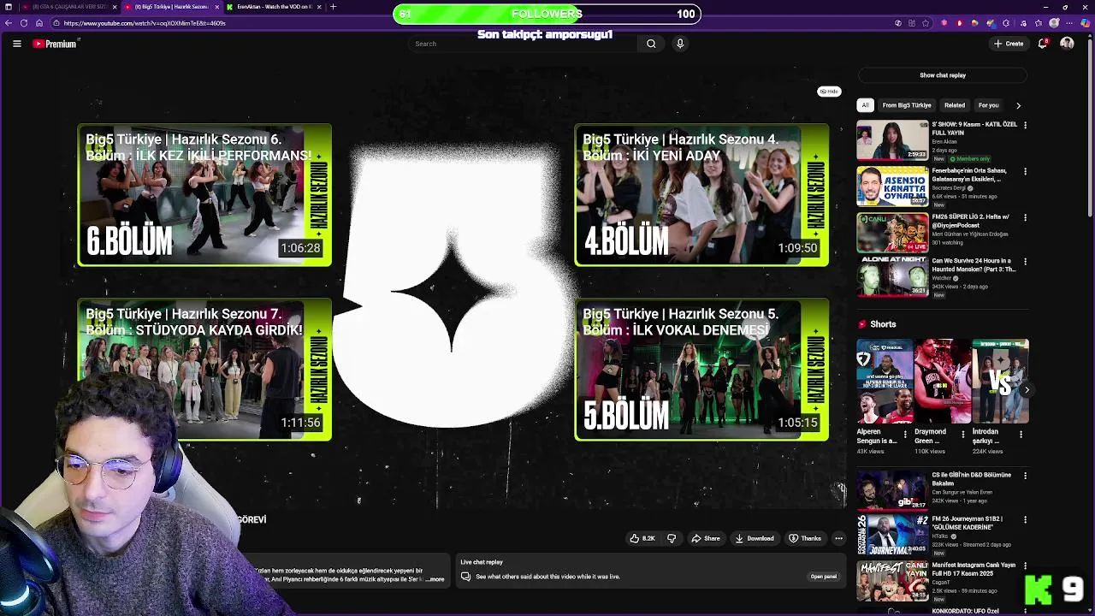Start voice search with microphone icon
This screenshot has width=1095, height=616.
680,44
